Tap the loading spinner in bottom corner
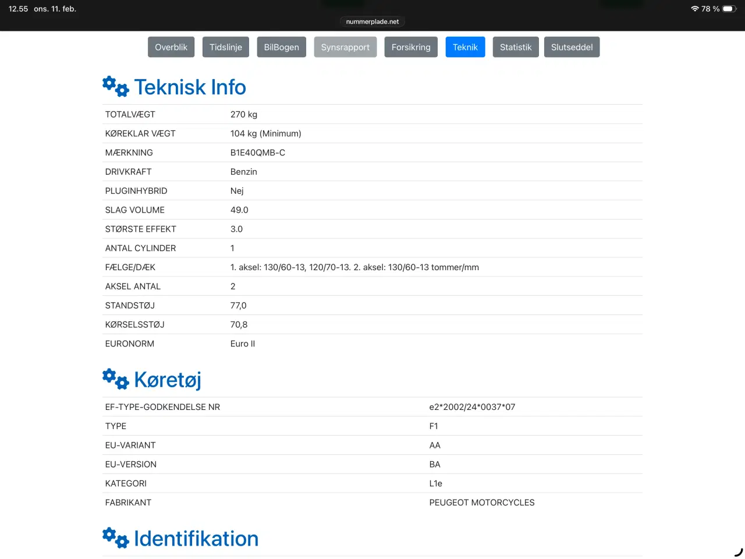The width and height of the screenshot is (745, 559). tap(738, 552)
